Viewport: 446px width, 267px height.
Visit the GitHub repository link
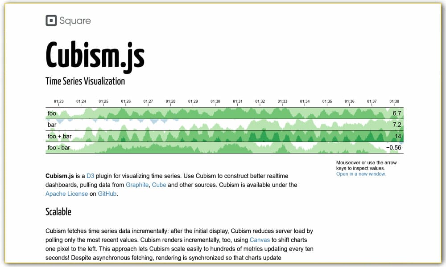107,194
